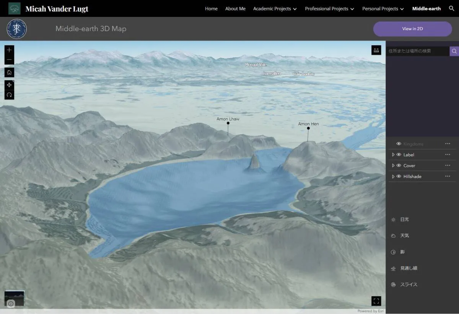Screen dimensions: 459x314
Task: Click the Cair Andros map label
Action: tap(304, 74)
